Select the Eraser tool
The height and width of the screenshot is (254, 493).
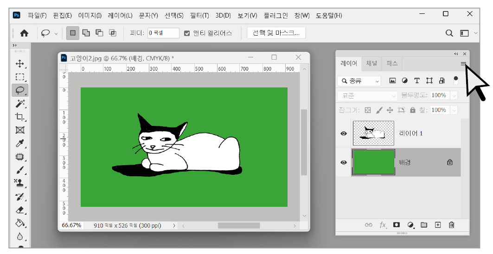coord(20,210)
